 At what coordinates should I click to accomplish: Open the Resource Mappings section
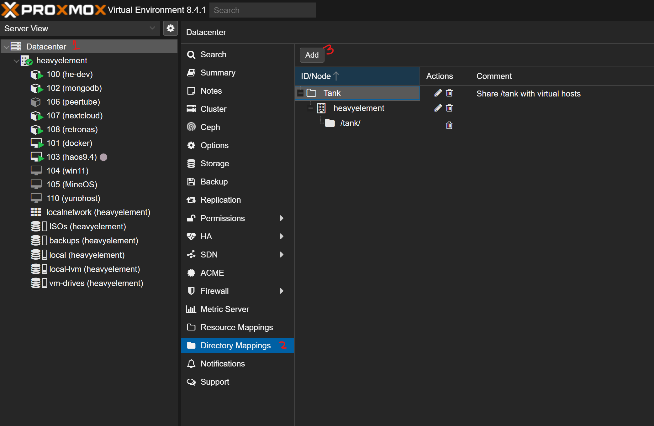coord(236,327)
